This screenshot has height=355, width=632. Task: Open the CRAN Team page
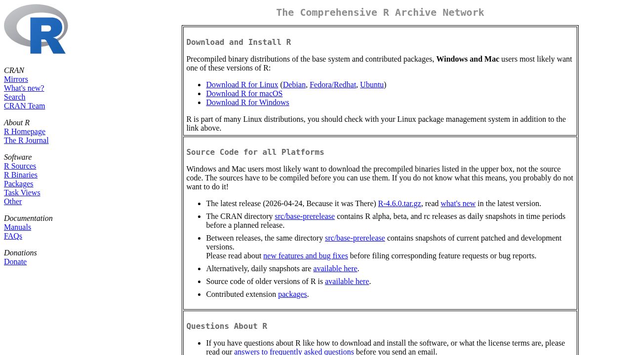pos(24,106)
